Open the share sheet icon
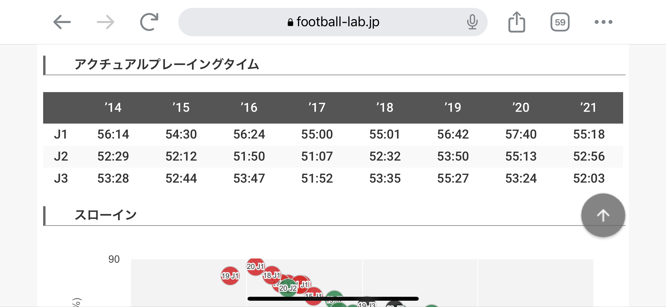 (517, 22)
